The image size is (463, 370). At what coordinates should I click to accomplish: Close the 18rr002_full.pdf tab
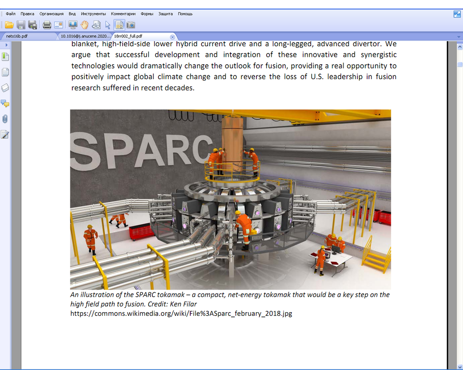point(172,37)
